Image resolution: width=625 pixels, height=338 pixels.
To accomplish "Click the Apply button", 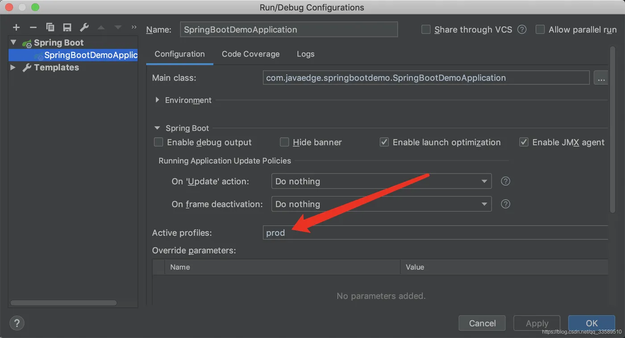I will [x=537, y=323].
